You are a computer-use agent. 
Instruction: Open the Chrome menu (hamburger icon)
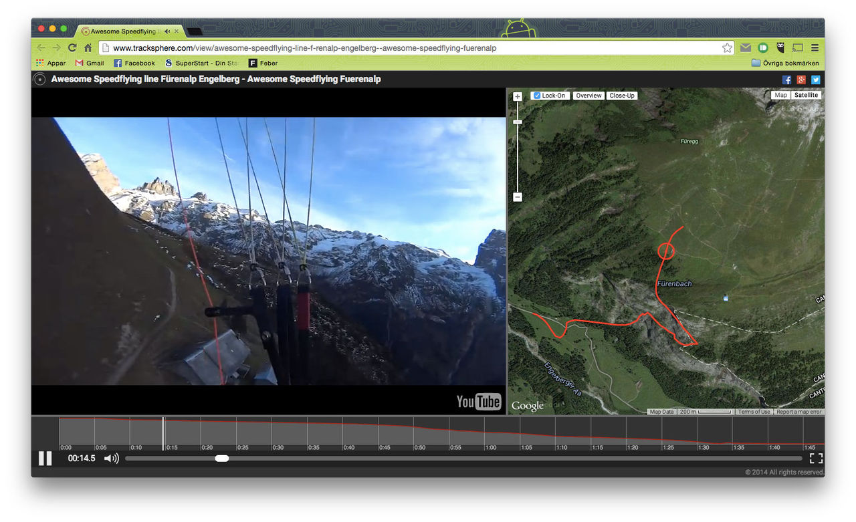point(815,47)
